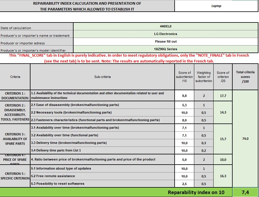Click the 0,5 weighting factor for 5.3

(x=204, y=184)
